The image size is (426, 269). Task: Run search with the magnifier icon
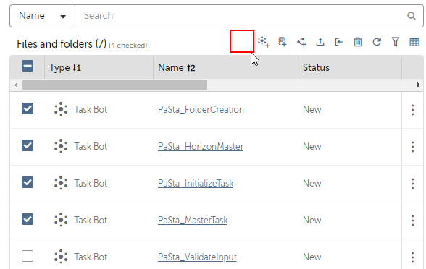coord(412,16)
